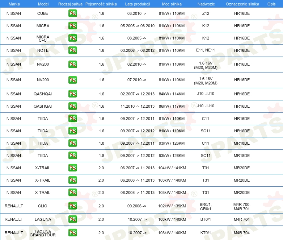This screenshot has width=283, height=240.
Task: Click the 06.2007 -> 11.2013 date cell
Action: (x=138, y=168)
